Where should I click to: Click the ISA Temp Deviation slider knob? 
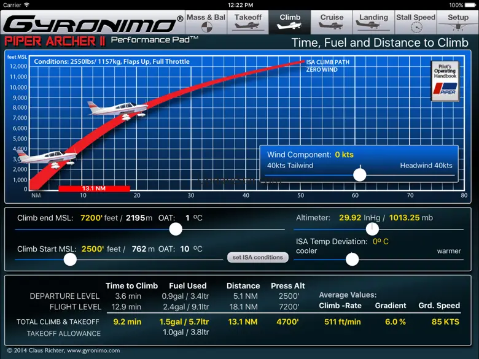point(352,259)
